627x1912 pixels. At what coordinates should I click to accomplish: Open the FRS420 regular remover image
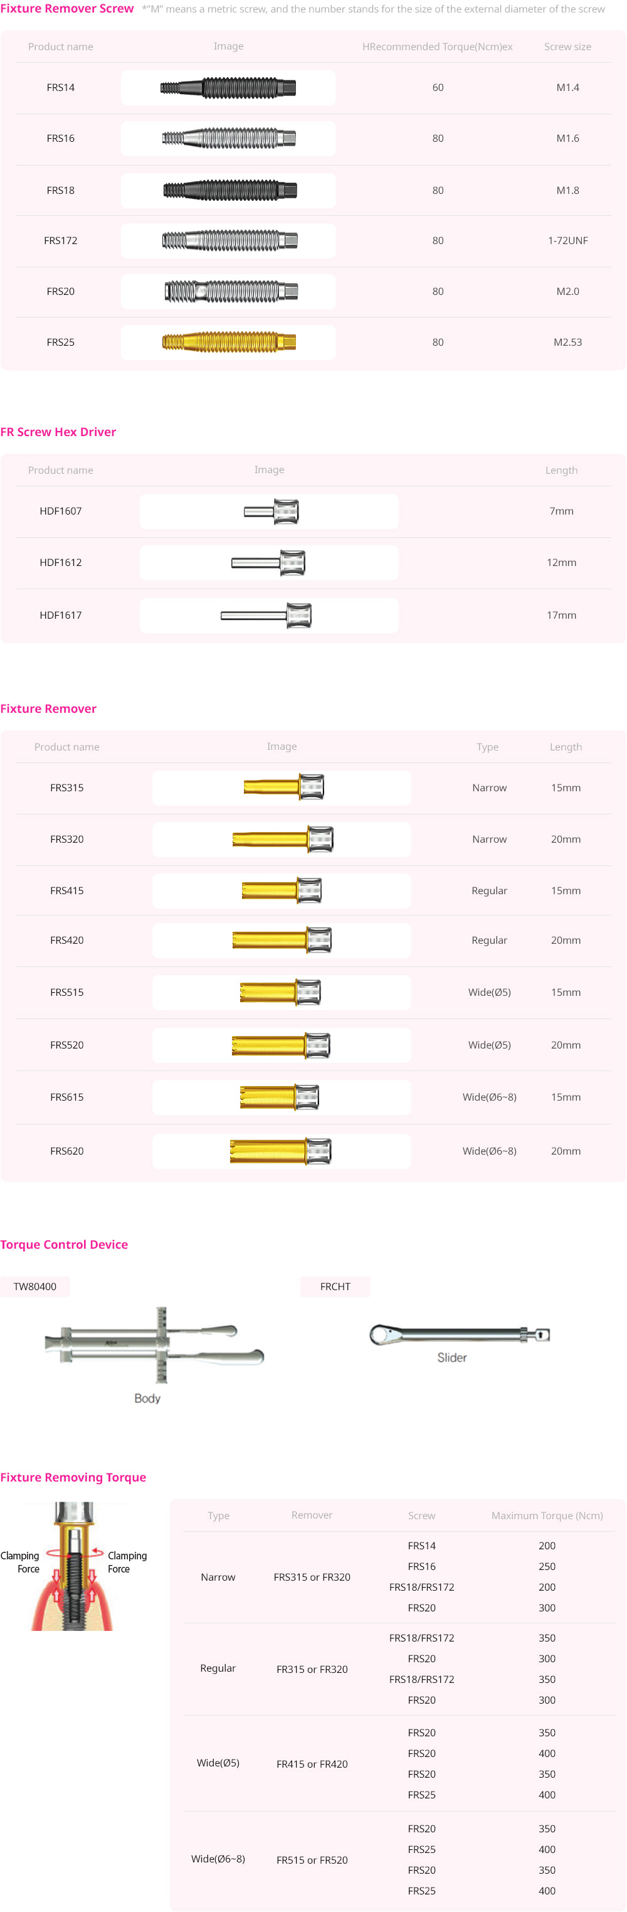(x=282, y=941)
